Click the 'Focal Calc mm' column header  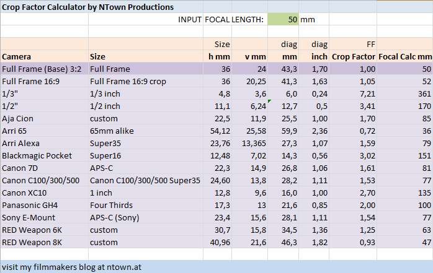(405, 57)
